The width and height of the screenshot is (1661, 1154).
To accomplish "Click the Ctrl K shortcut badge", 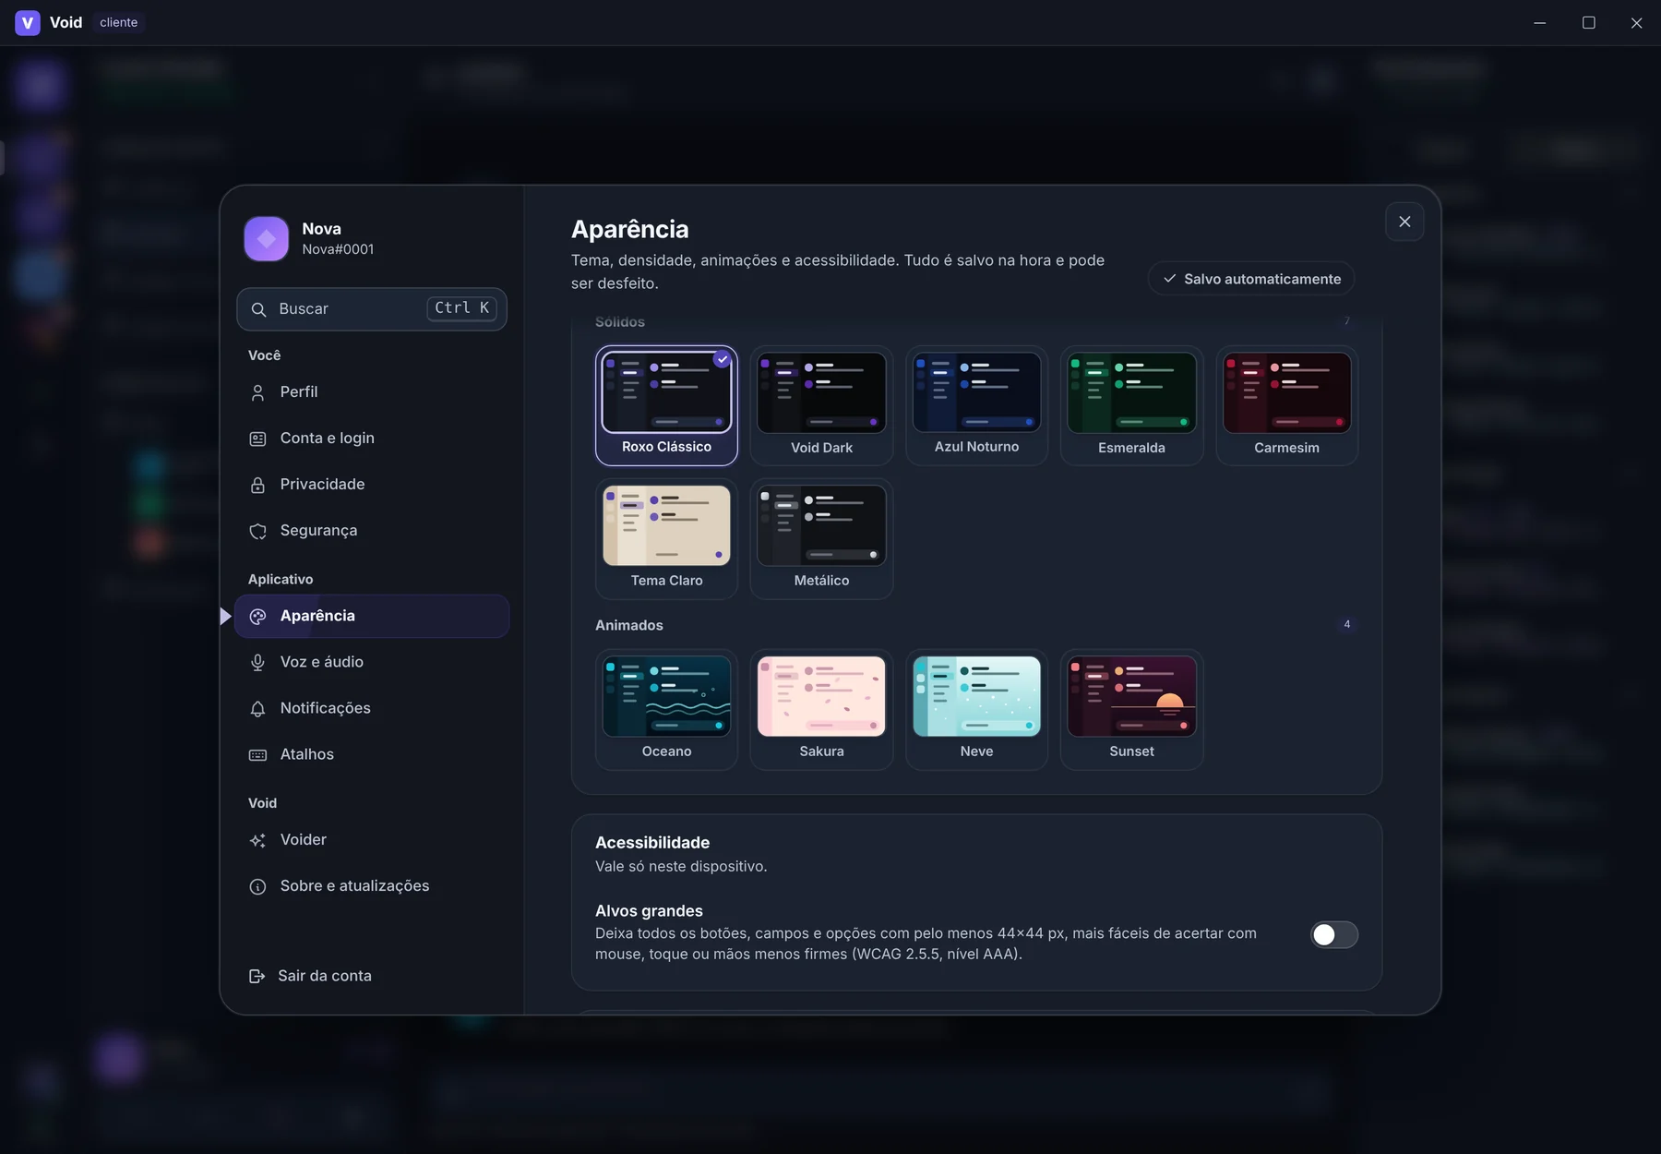I will click(x=461, y=308).
